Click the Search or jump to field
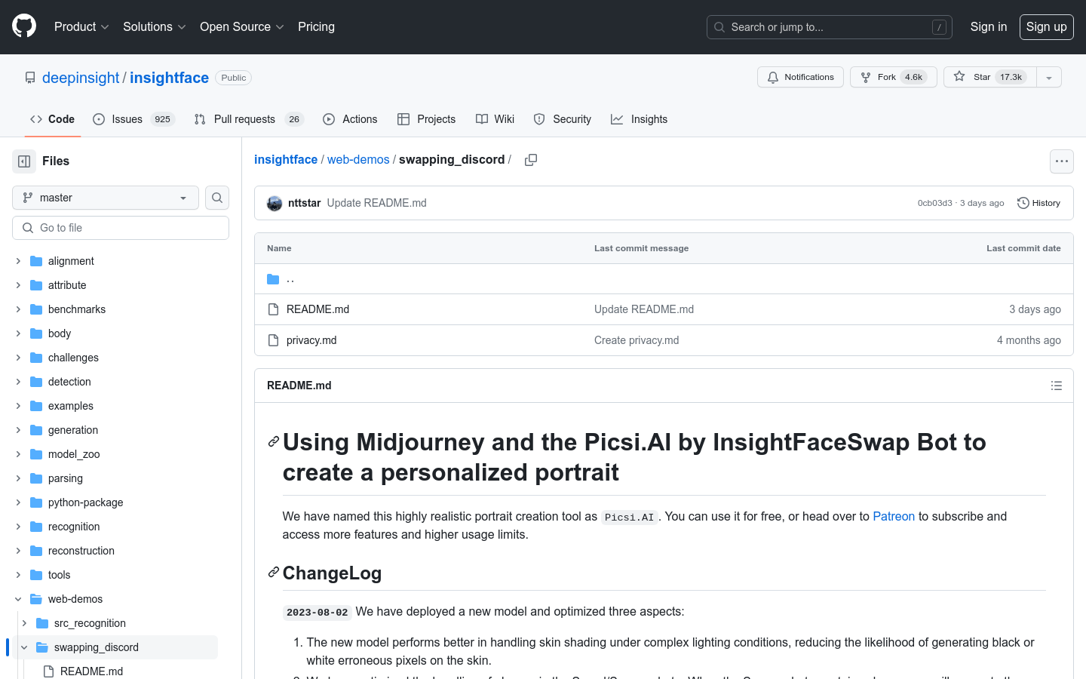 (830, 27)
